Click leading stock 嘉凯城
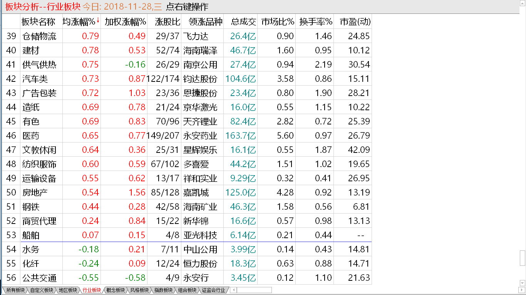526x295 pixels. [196, 192]
